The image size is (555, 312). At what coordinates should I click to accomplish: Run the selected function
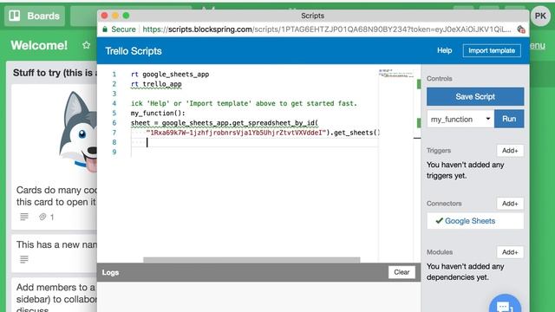(x=509, y=120)
